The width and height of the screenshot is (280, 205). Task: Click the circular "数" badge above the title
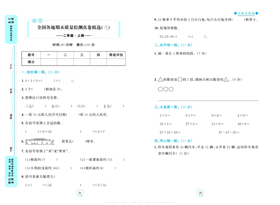(x=34, y=20)
